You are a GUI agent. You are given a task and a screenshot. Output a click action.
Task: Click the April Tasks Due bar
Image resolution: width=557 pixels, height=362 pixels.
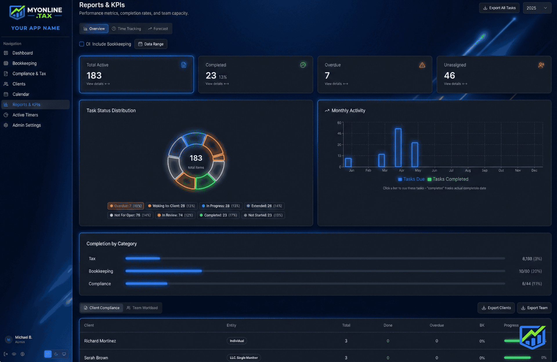[x=398, y=147]
